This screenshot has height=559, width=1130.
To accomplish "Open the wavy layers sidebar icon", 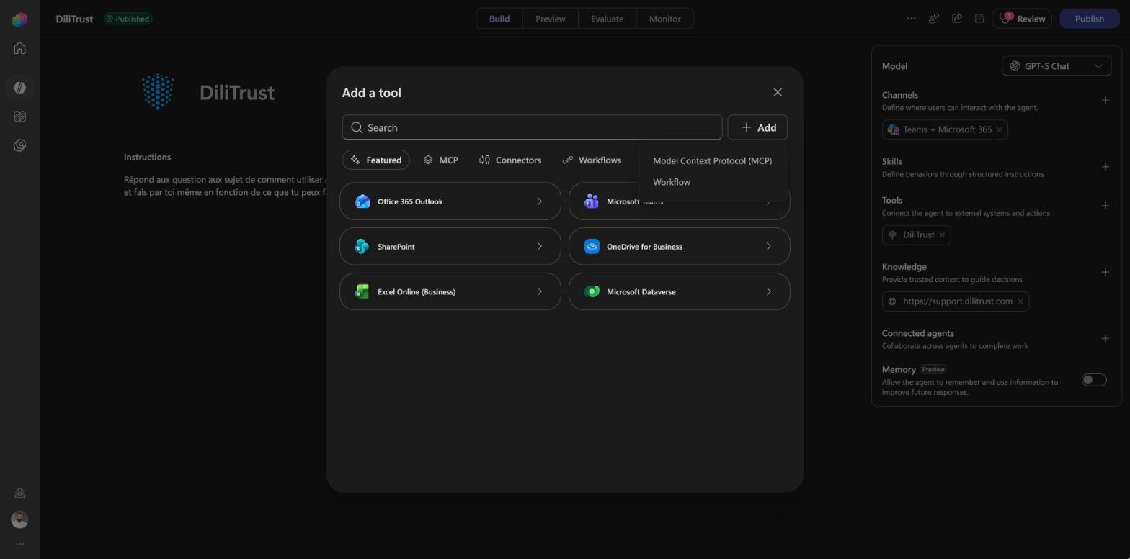I will click(x=19, y=117).
